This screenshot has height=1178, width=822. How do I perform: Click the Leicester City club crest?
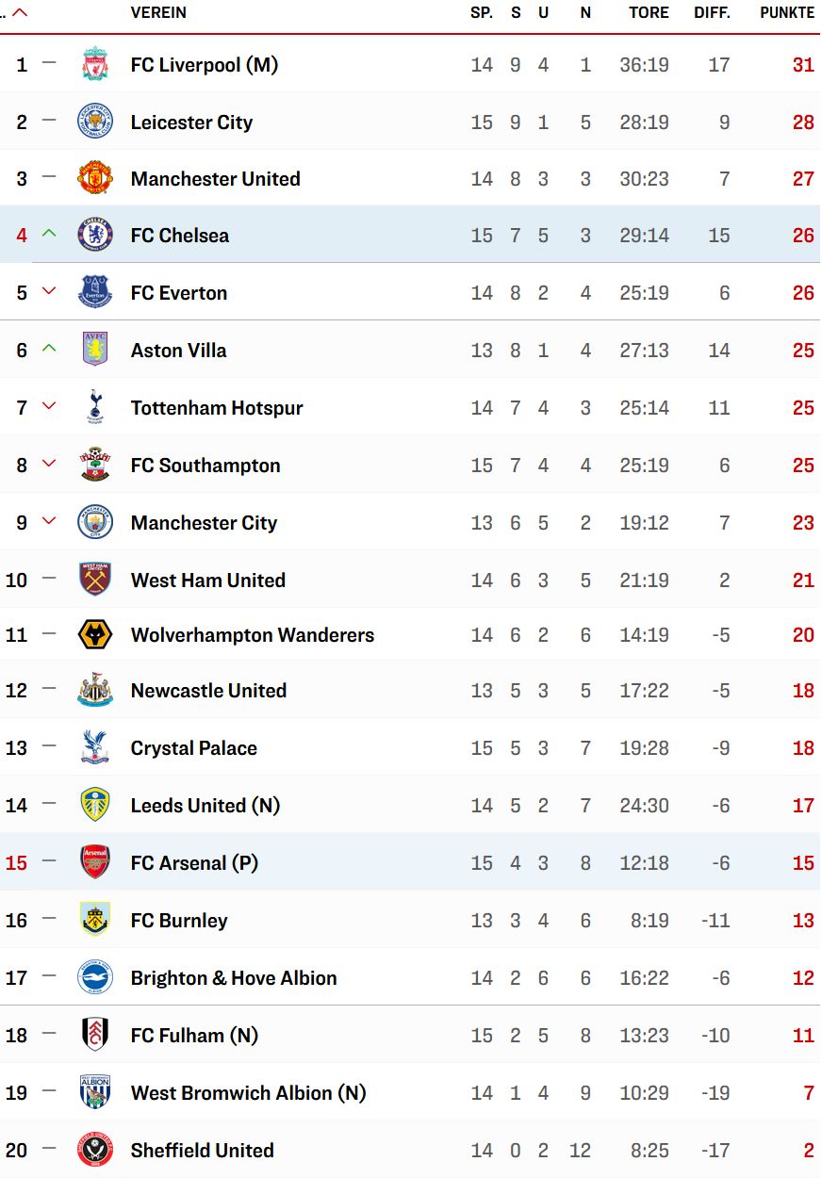coord(95,122)
